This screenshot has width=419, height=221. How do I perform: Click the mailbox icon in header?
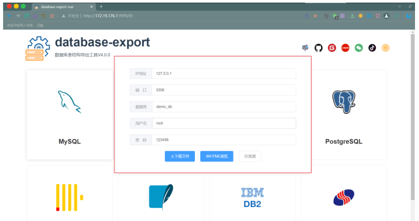coord(305,48)
